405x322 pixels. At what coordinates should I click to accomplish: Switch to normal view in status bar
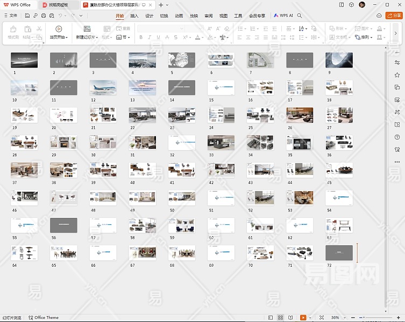[x=269, y=318]
